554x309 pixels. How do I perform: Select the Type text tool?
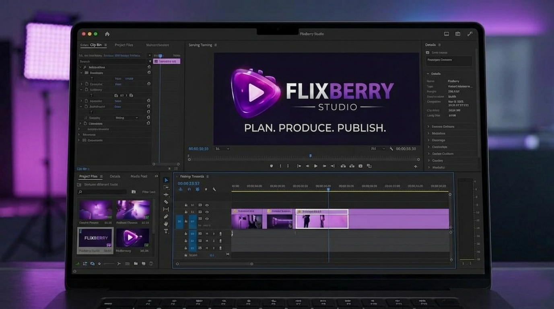tap(166, 231)
